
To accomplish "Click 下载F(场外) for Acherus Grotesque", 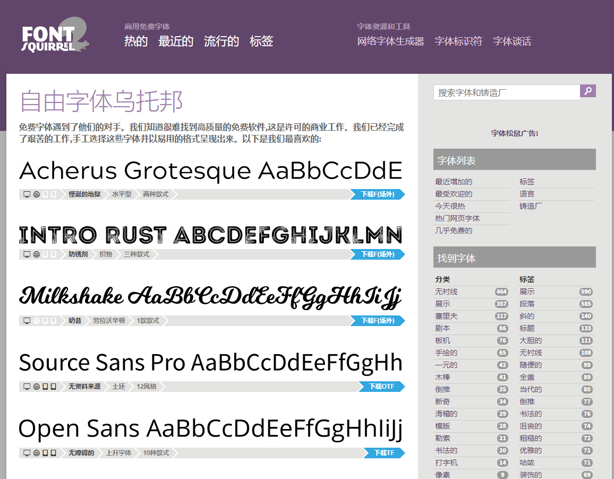I will (x=378, y=194).
